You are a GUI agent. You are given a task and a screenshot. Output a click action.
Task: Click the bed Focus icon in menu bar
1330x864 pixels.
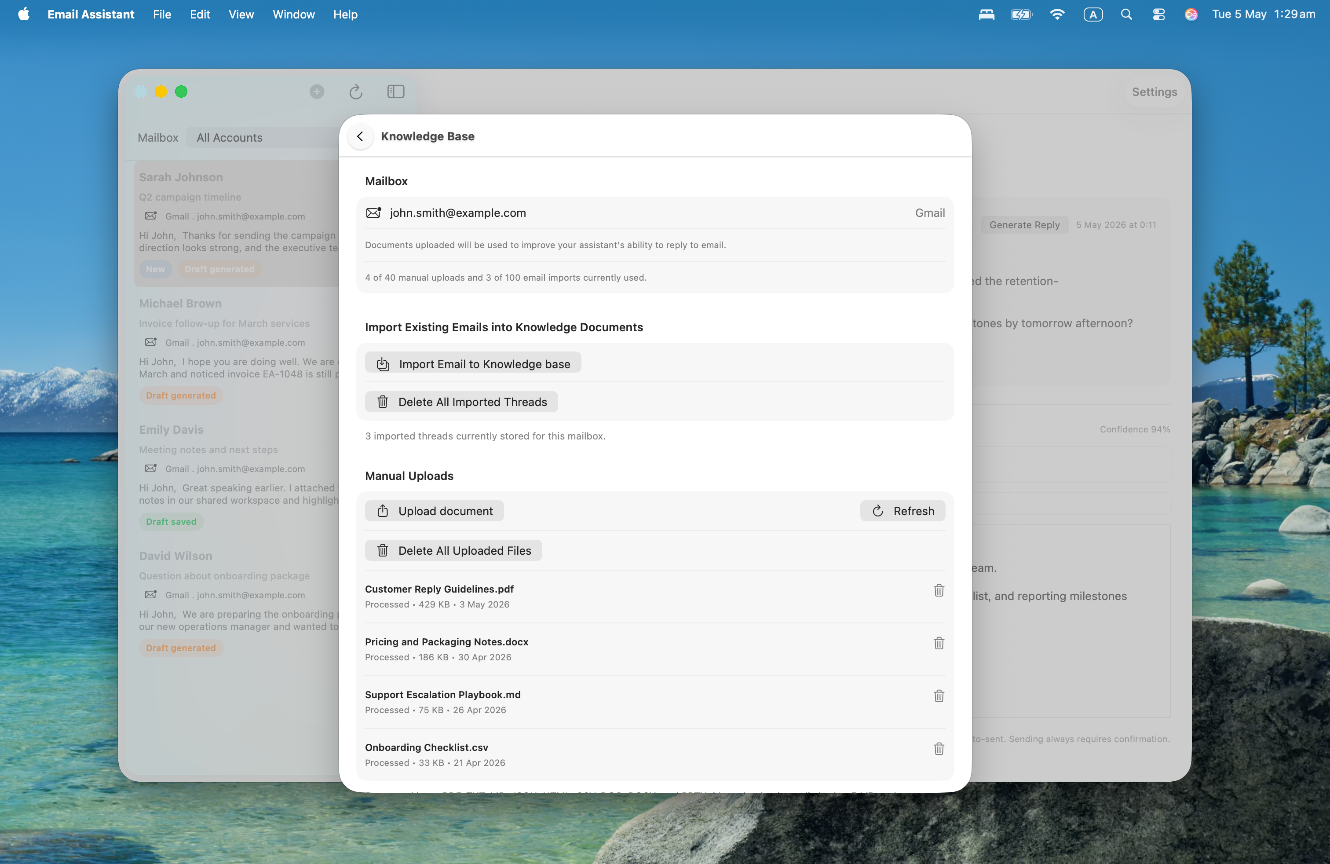point(987,14)
